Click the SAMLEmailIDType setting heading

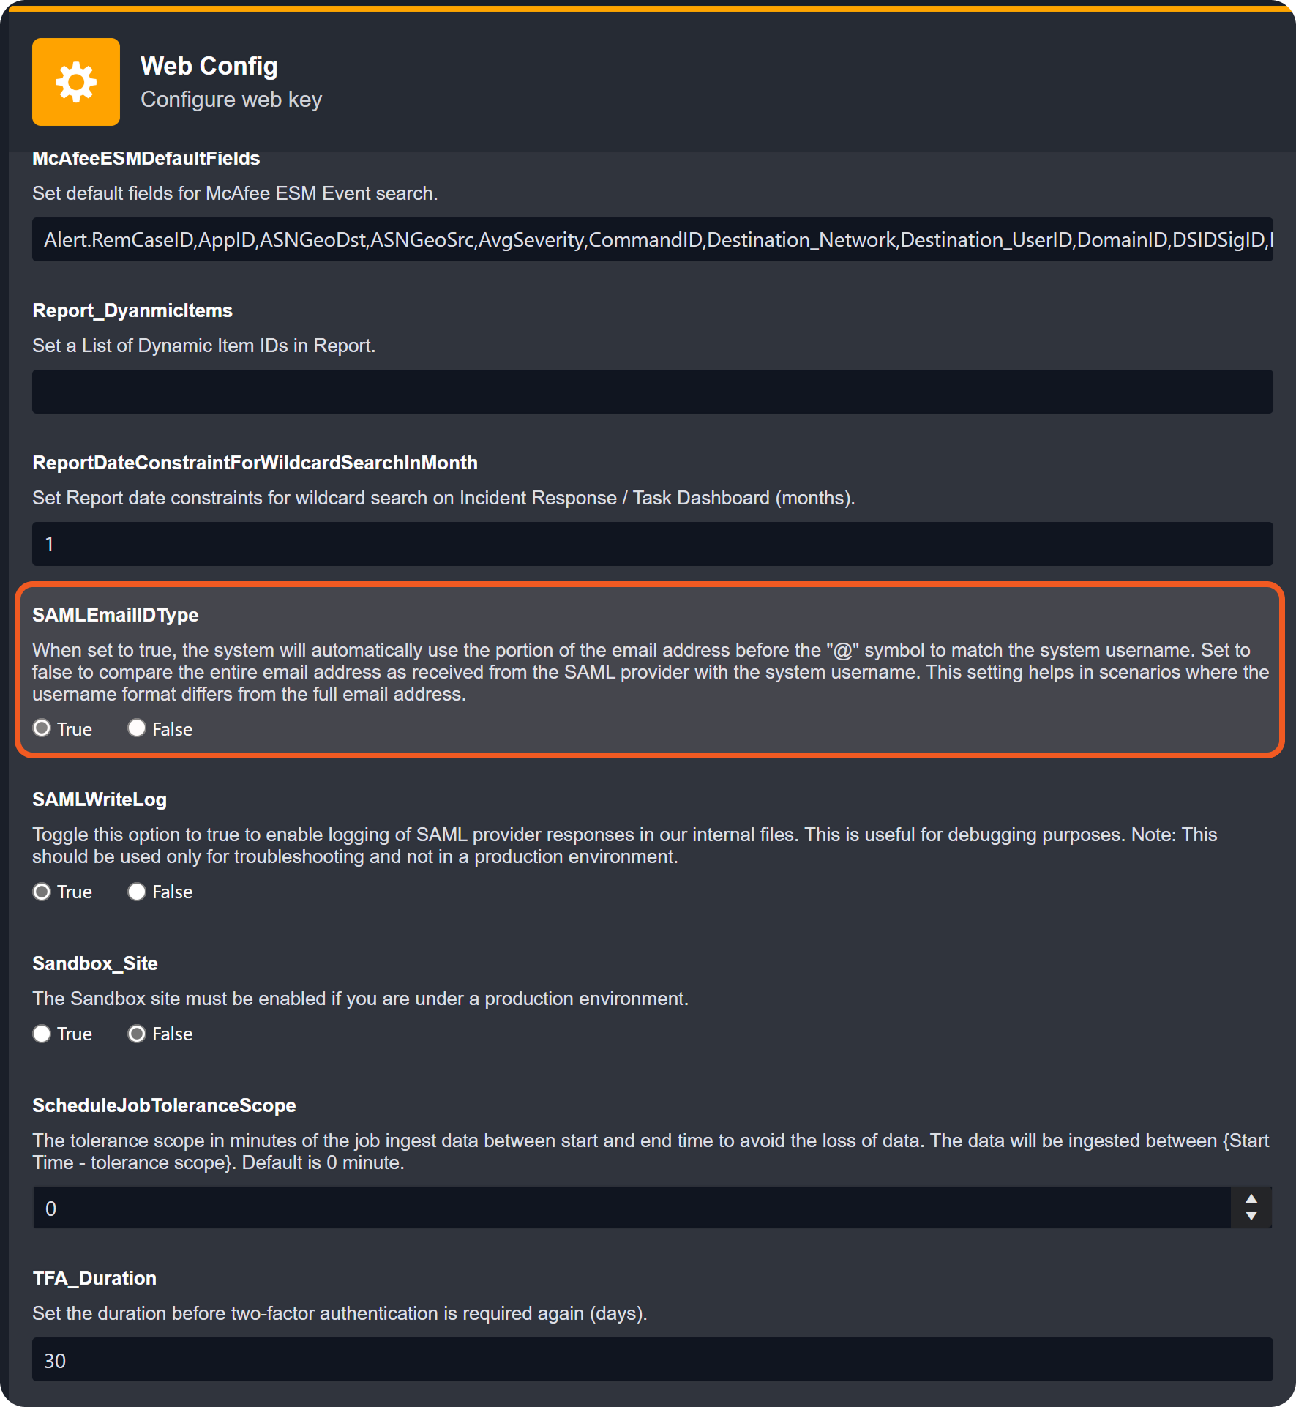116,615
